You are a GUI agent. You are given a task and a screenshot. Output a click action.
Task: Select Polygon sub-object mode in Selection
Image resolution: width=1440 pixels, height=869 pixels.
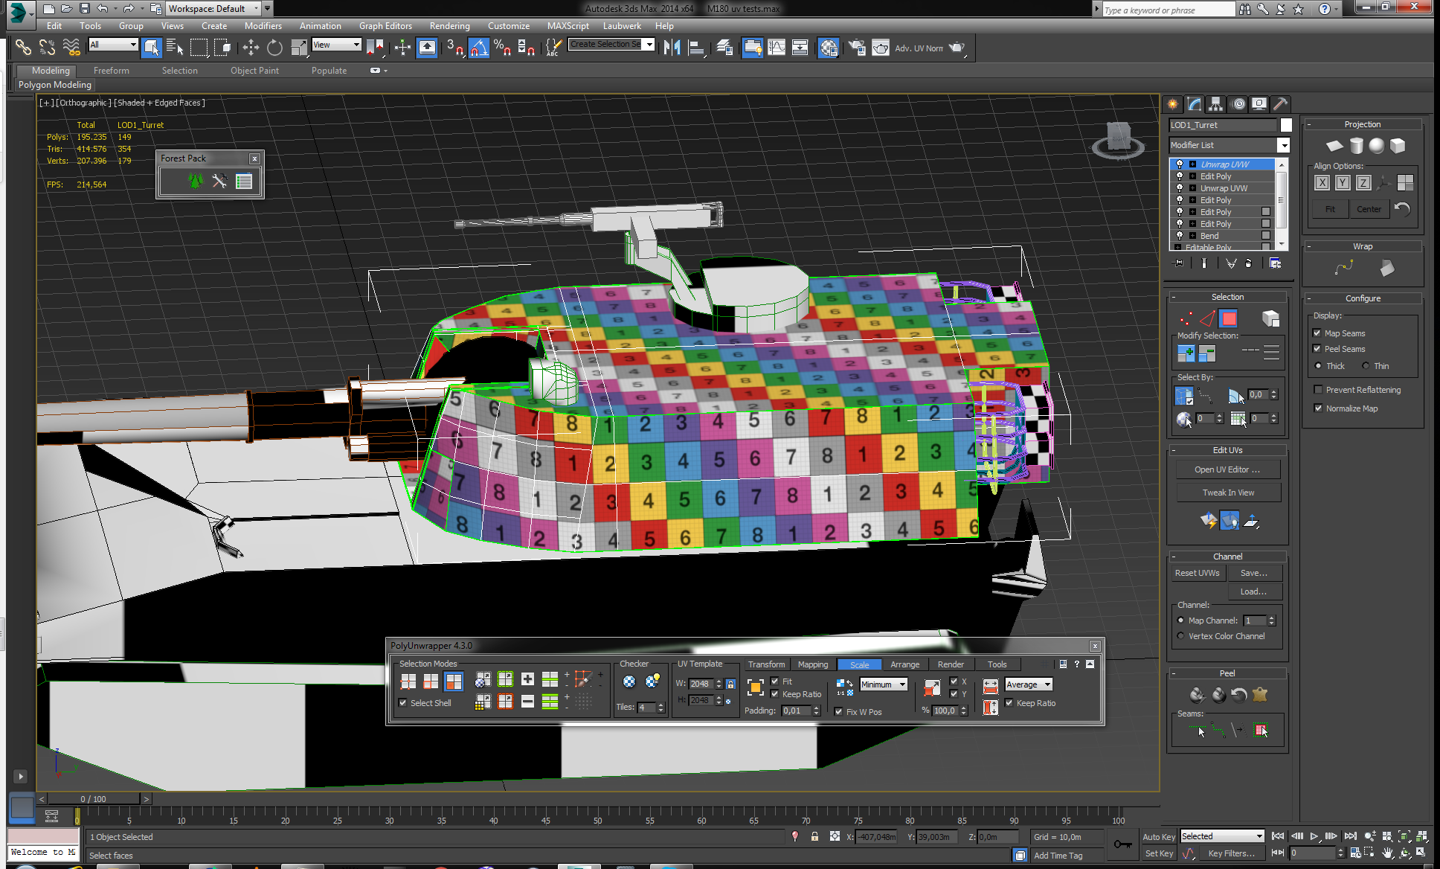click(1228, 319)
